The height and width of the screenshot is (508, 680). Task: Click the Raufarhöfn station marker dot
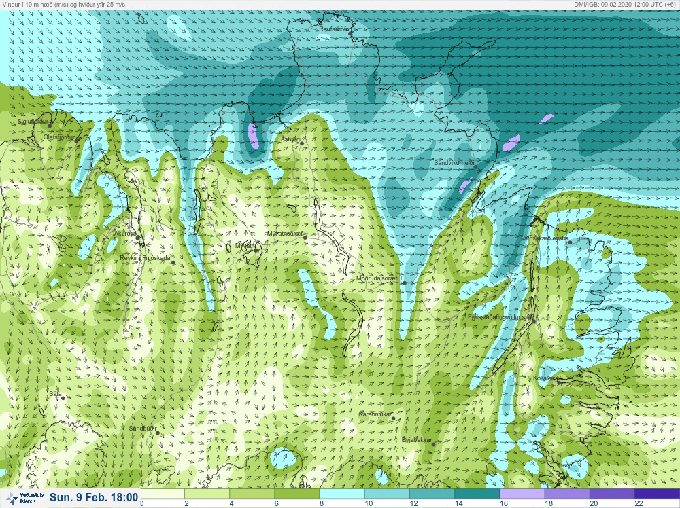[350, 34]
